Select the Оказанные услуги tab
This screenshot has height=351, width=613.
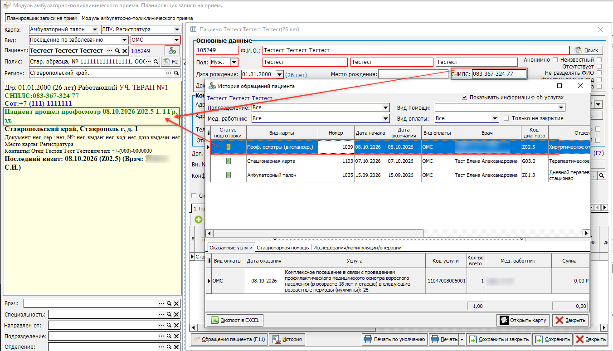(231, 247)
